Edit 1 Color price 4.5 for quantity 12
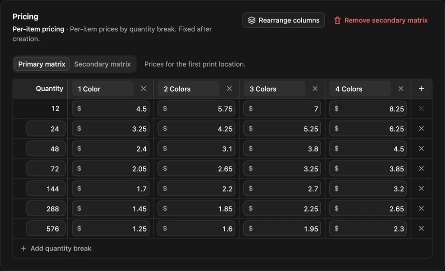This screenshot has height=271, width=445. click(111, 108)
